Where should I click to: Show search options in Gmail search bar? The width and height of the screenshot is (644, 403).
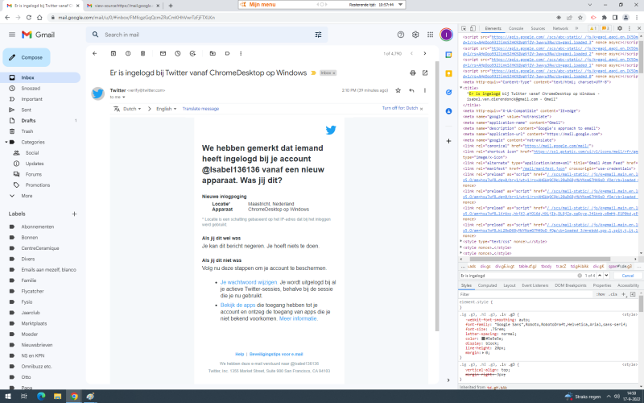point(318,35)
